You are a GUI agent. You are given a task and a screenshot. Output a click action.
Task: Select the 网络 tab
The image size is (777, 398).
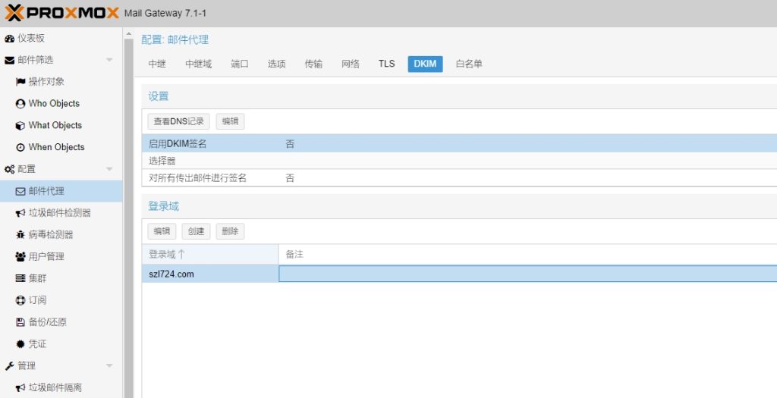[x=351, y=64]
